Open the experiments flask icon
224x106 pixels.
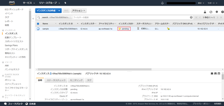pos(205,12)
